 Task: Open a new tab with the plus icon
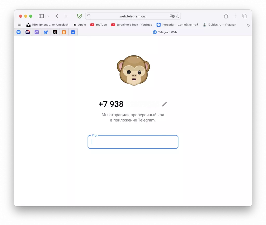(235, 16)
